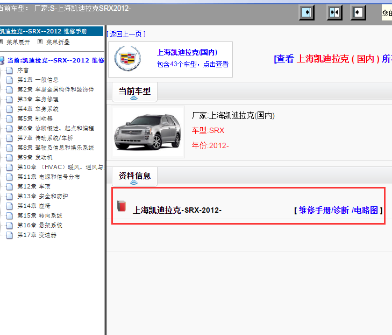392x335 pixels.
Task: Click the document icon for 序言
Action: (x=10, y=70)
